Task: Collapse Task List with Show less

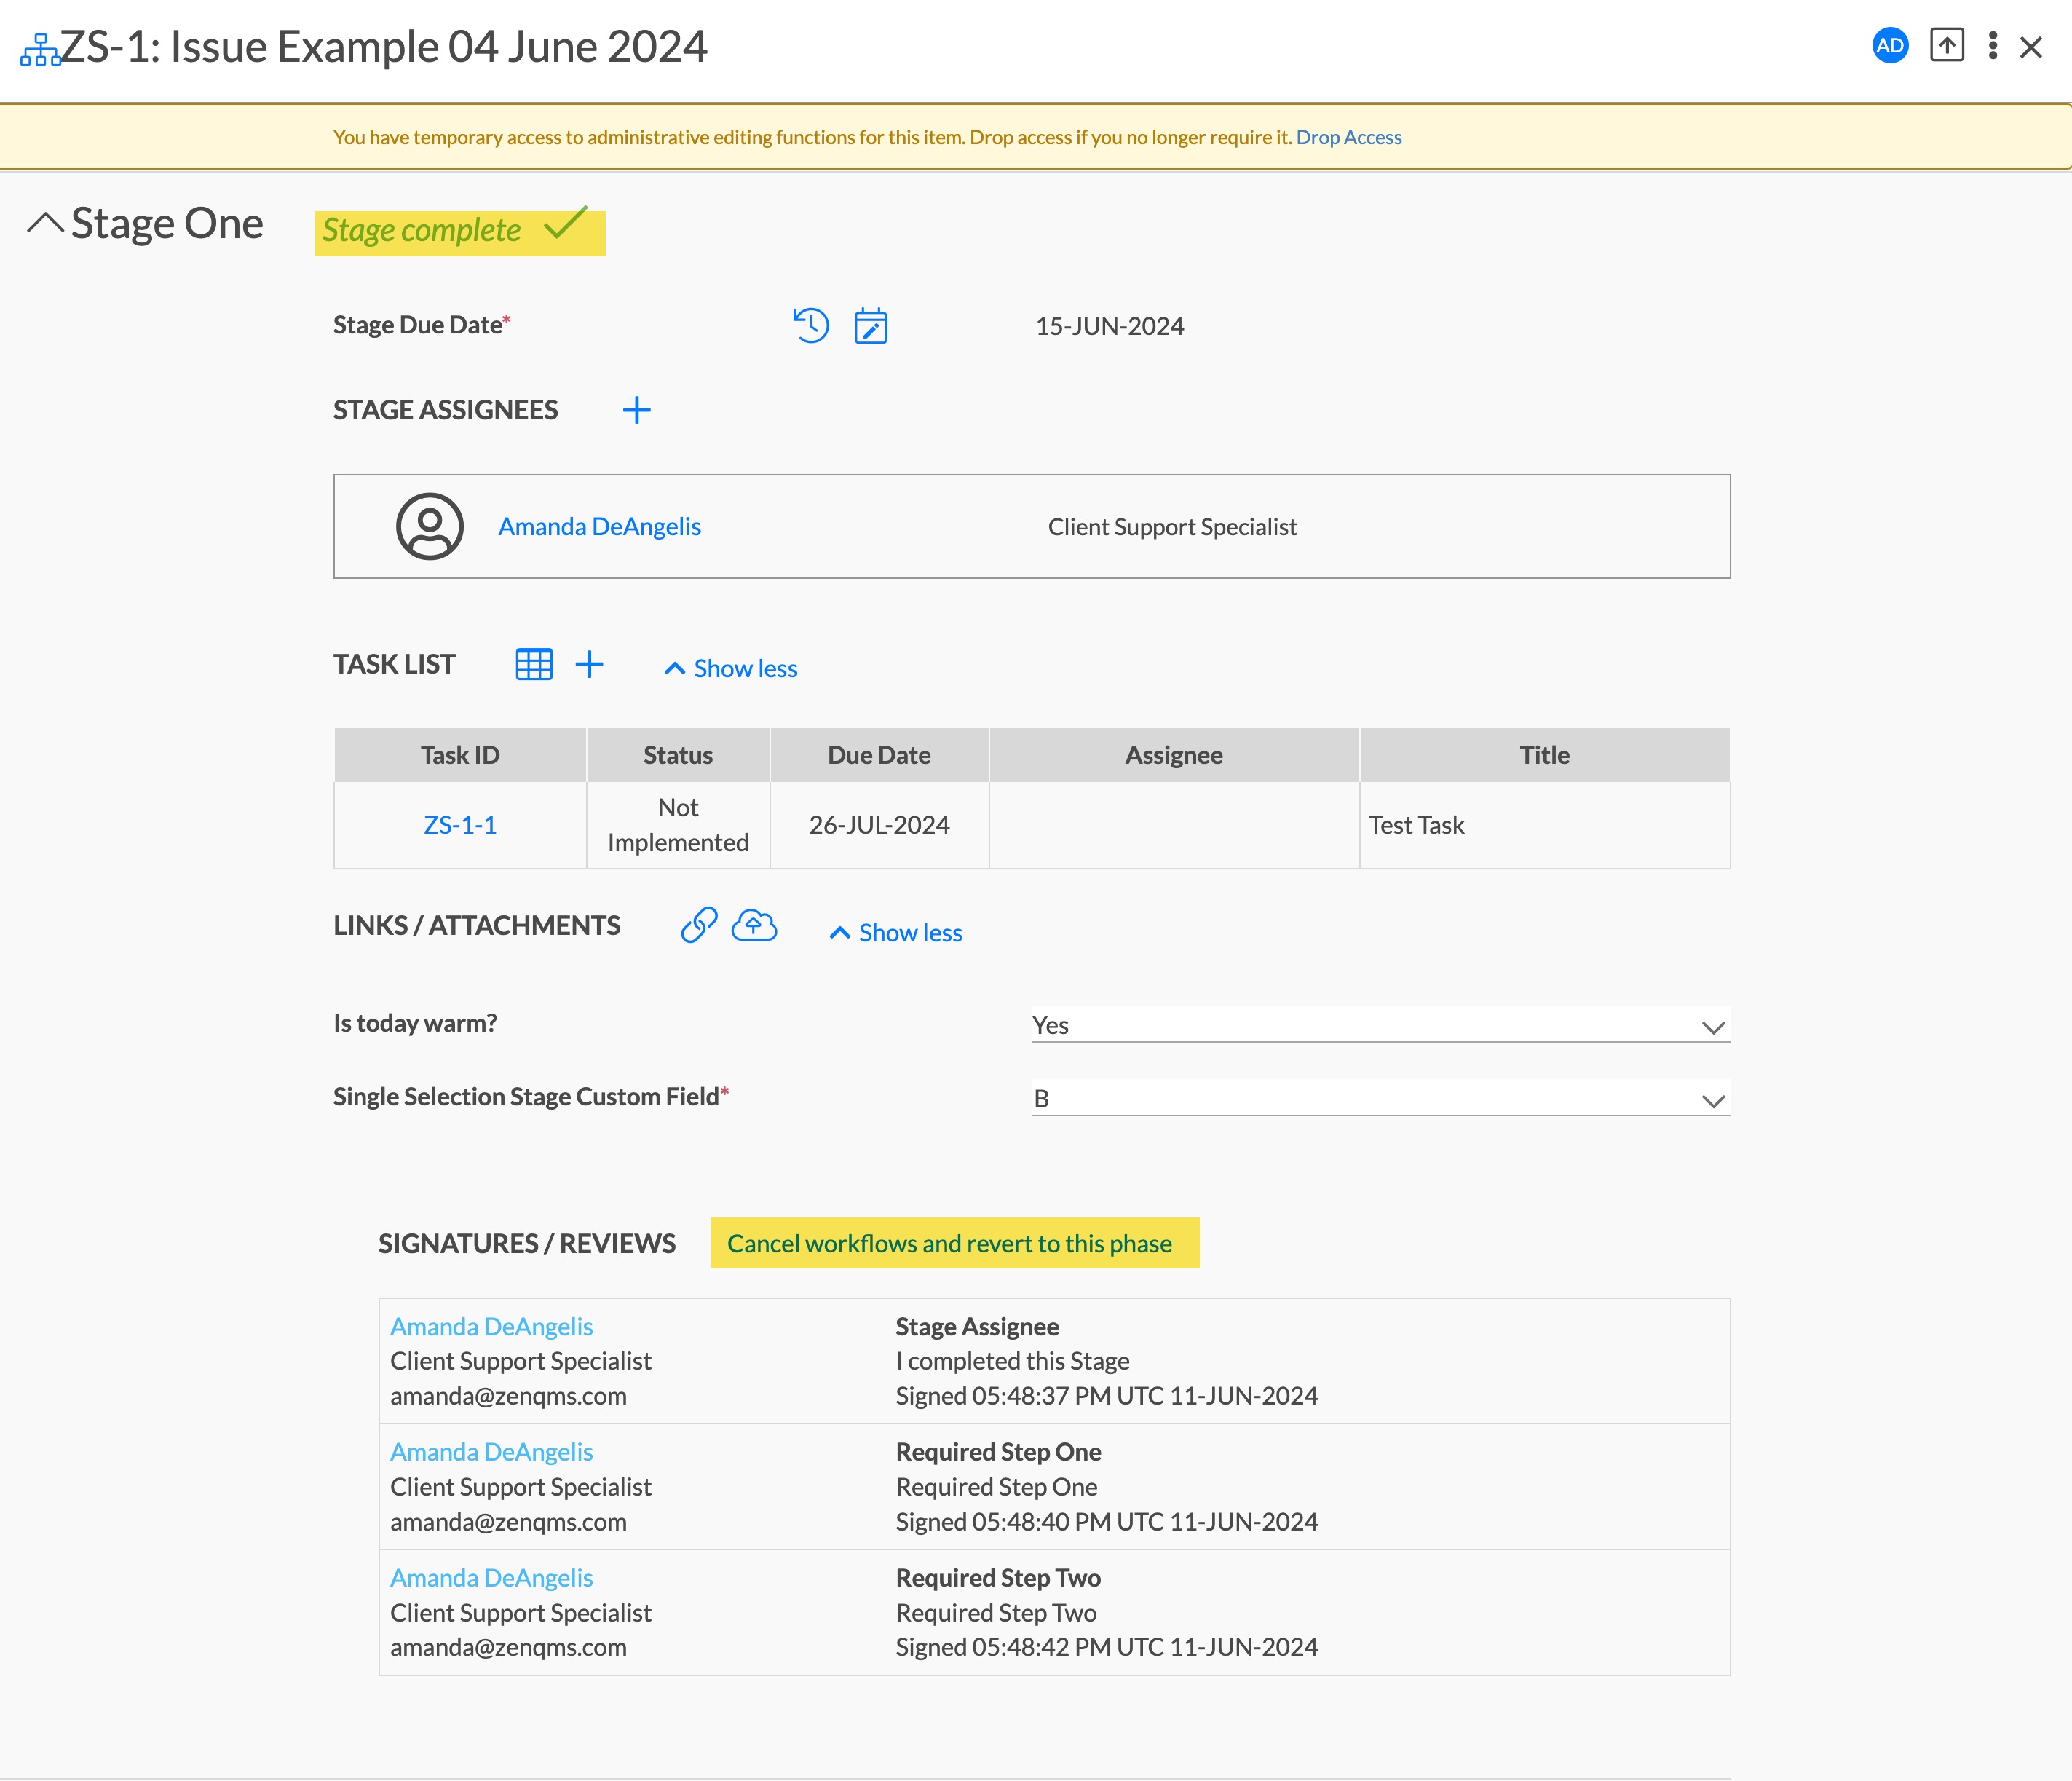Action: click(x=730, y=668)
